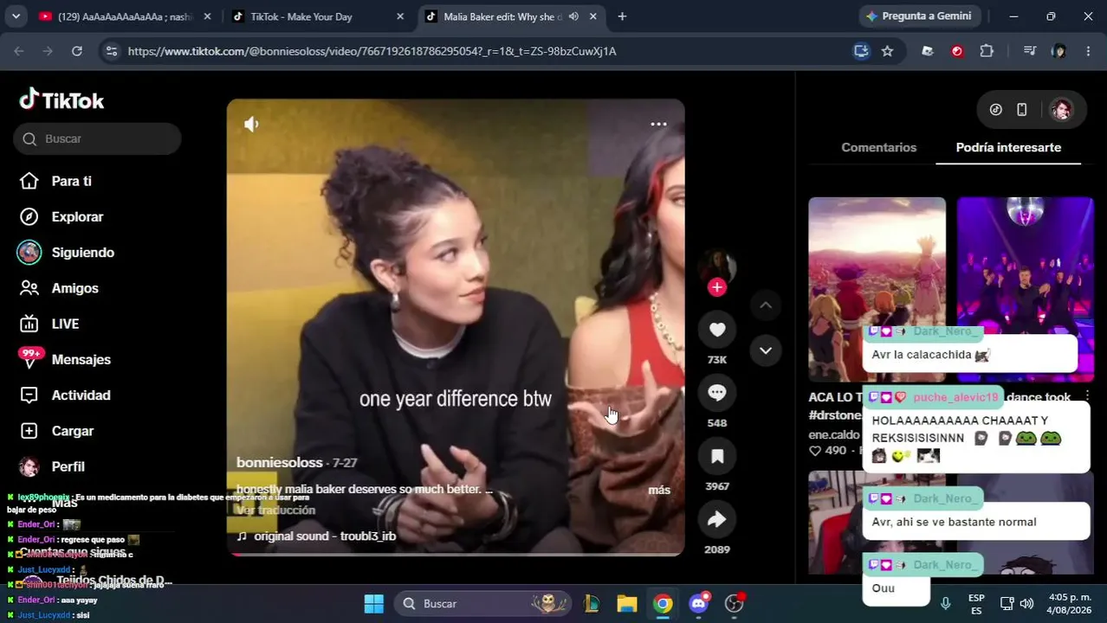Open the bonniesoloss creator name
The image size is (1107, 623).
pyautogui.click(x=279, y=463)
